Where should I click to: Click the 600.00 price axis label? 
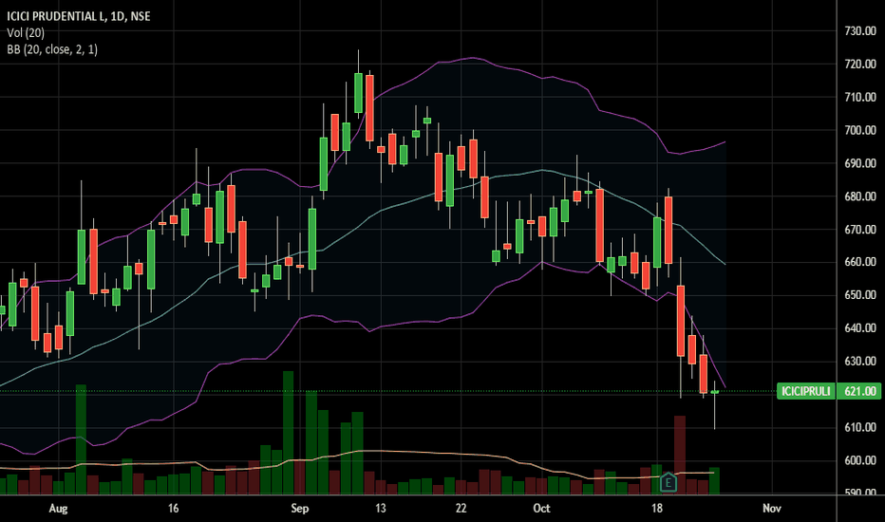pyautogui.click(x=859, y=460)
